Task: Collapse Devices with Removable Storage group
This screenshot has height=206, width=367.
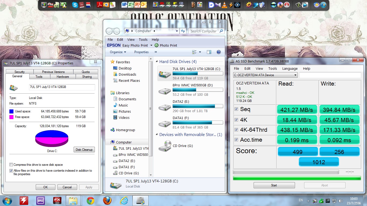Action: [157, 135]
